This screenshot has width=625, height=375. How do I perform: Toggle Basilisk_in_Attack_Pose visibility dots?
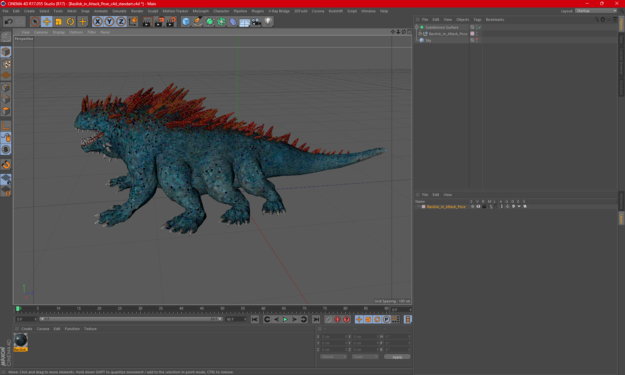click(x=477, y=34)
